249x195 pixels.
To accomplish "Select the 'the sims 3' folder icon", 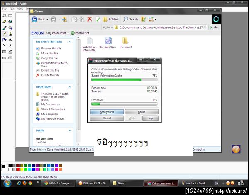I will pyautogui.click(x=125, y=41).
